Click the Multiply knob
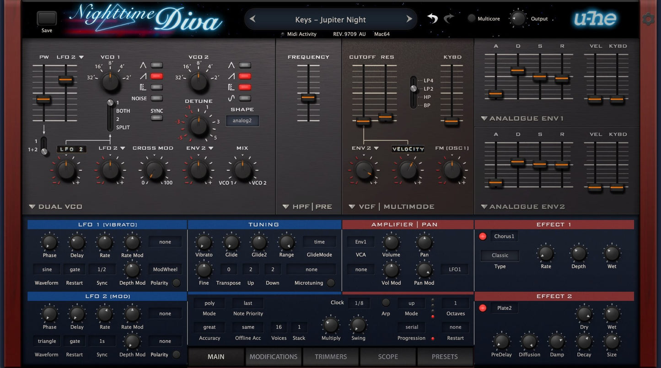Viewport: 661px width, 368px height. click(x=331, y=325)
